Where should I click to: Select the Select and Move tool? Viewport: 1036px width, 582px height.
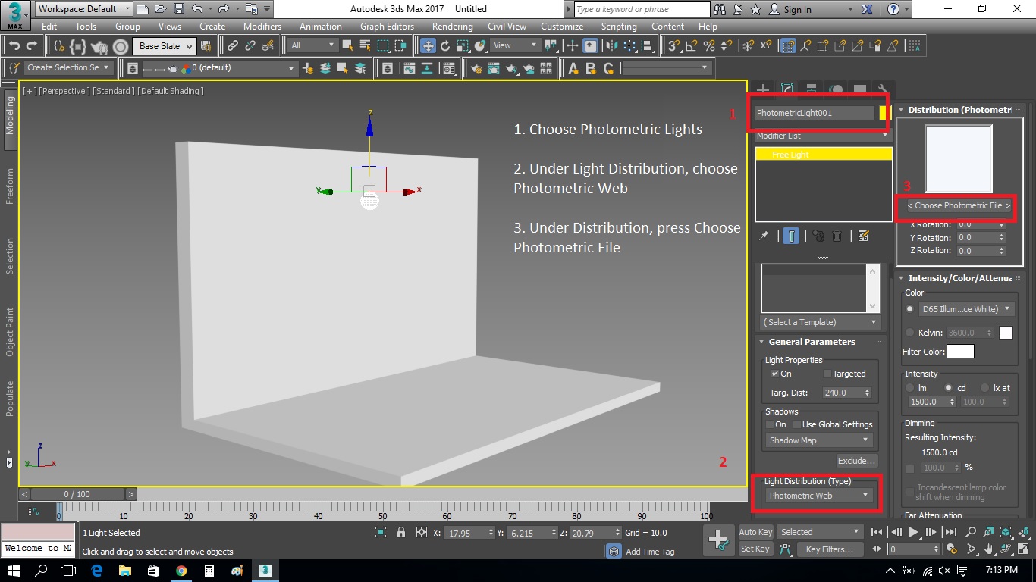(x=429, y=45)
